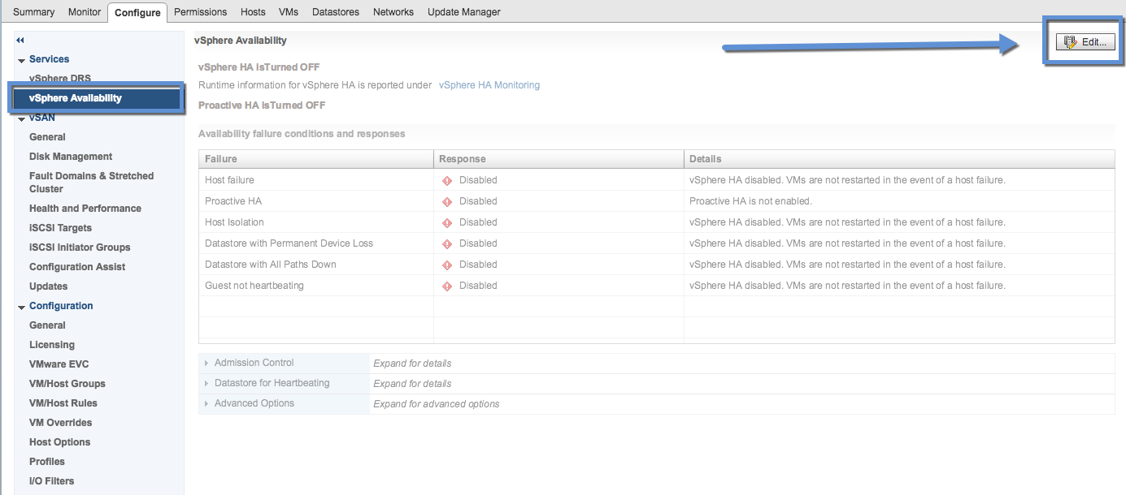
Task: Open VMware EVC settings
Action: [59, 364]
